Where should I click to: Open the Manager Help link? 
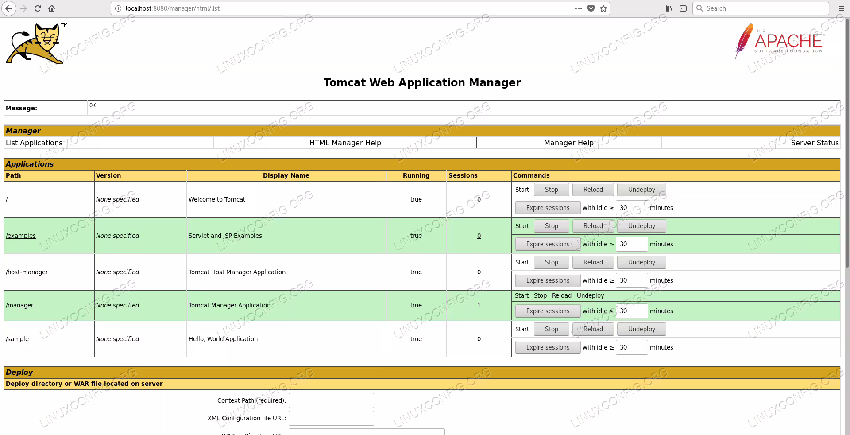569,143
